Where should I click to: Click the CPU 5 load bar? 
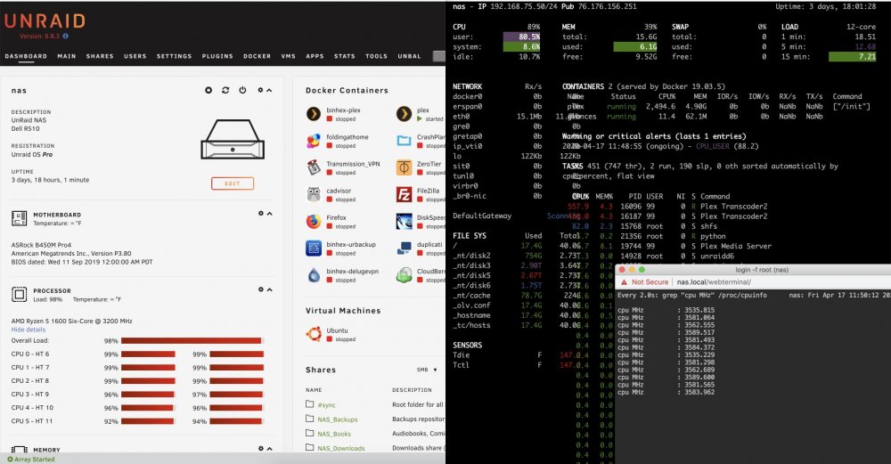[x=148, y=421]
